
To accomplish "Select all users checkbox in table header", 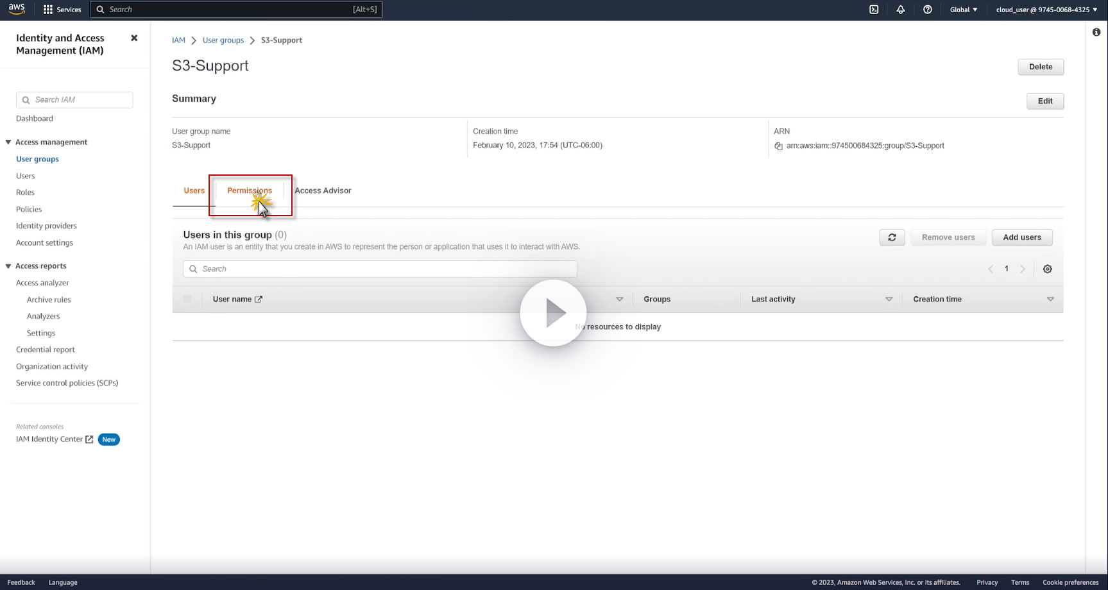I will point(187,299).
